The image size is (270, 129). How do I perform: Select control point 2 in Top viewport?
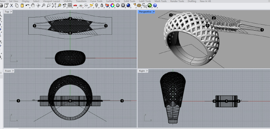click(x=70, y=19)
